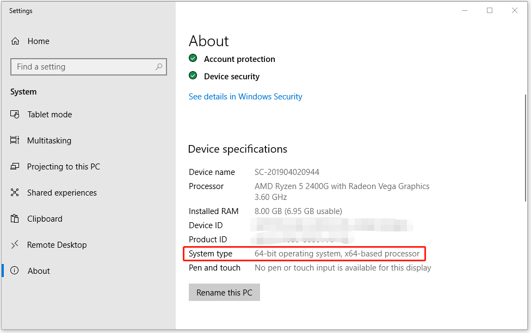Focus the Find a setting search box
This screenshot has height=333, width=531.
82,67
